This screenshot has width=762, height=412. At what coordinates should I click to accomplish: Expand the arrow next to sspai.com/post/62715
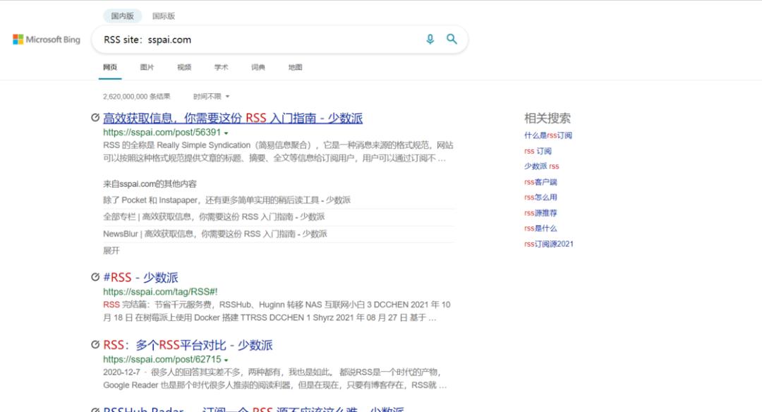226,360
